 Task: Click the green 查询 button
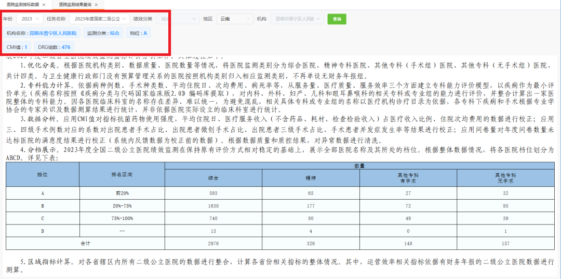click(337, 19)
